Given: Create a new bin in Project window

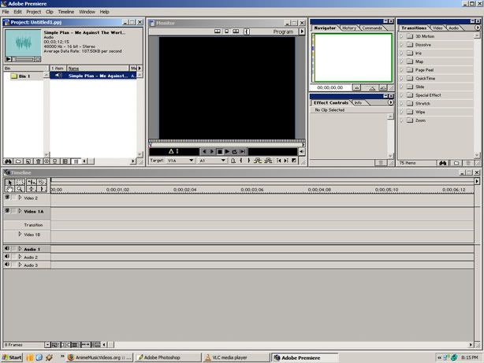Looking at the screenshot, I should coord(18,161).
